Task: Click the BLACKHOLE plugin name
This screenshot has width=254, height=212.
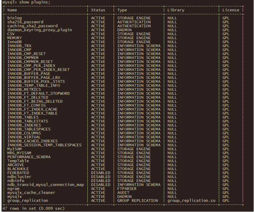Action: pyautogui.click(x=18, y=169)
